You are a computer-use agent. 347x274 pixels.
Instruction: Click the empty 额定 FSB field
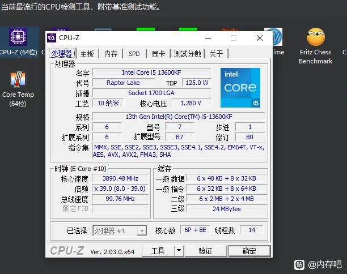coord(120,209)
